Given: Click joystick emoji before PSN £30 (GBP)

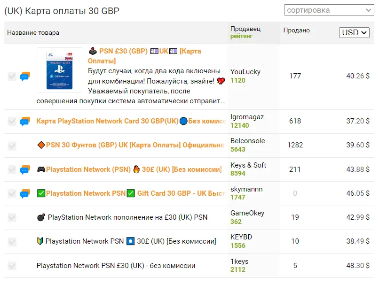Looking at the screenshot, I should pos(93,51).
